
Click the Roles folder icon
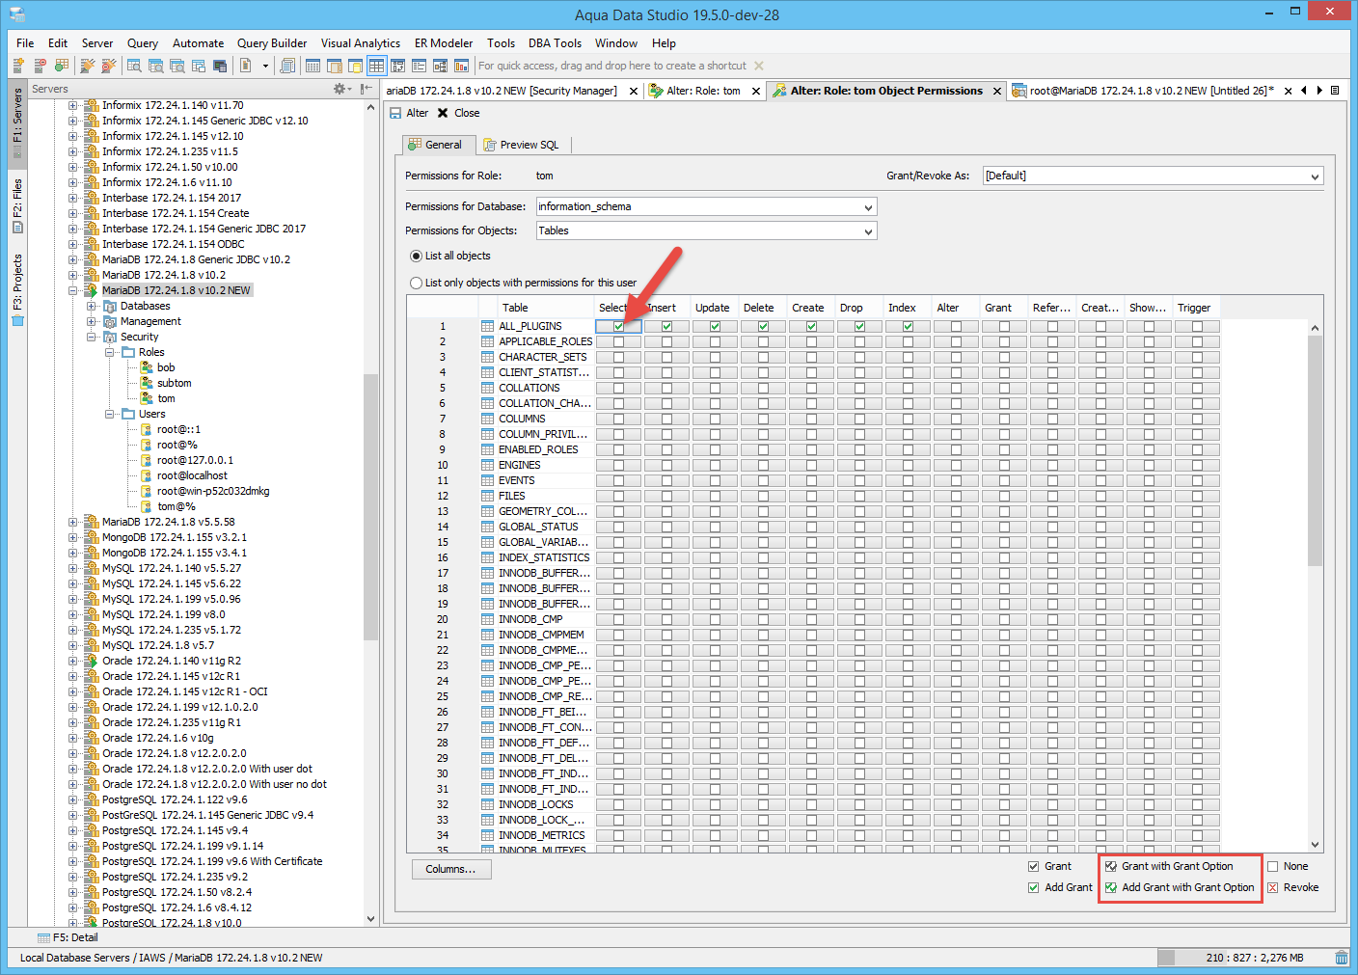128,352
